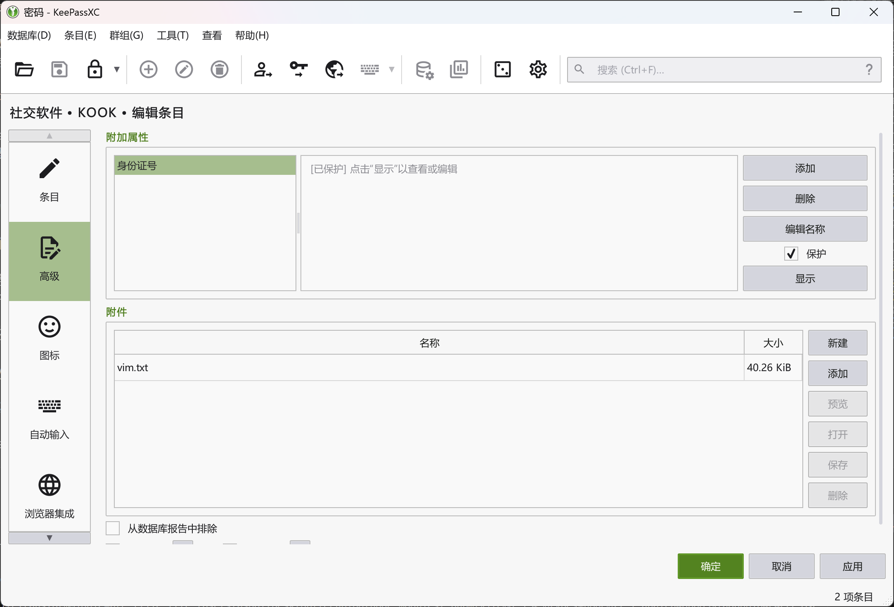894x607 pixels.
Task: Switch to the 图标 sidebar section
Action: tap(50, 341)
